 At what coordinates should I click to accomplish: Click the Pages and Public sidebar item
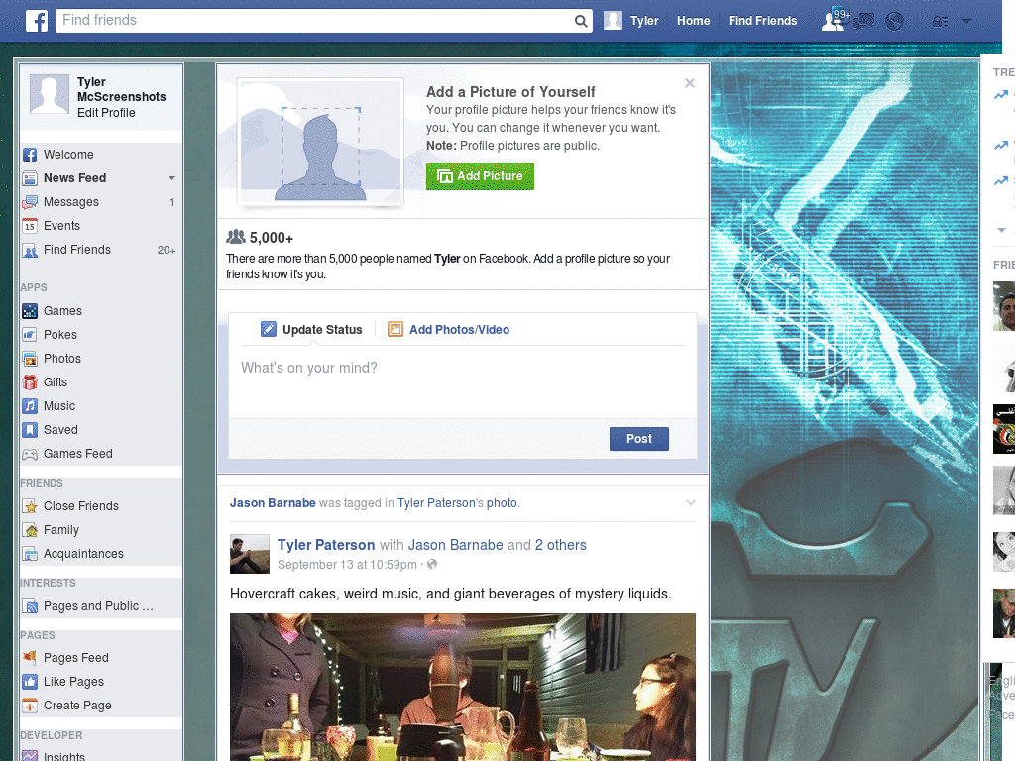click(100, 606)
